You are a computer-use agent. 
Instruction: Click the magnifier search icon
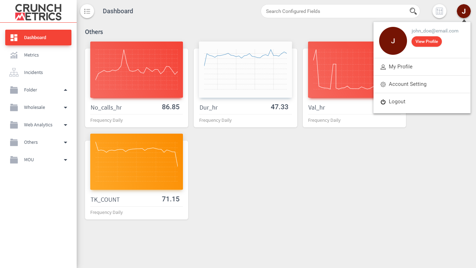(413, 11)
